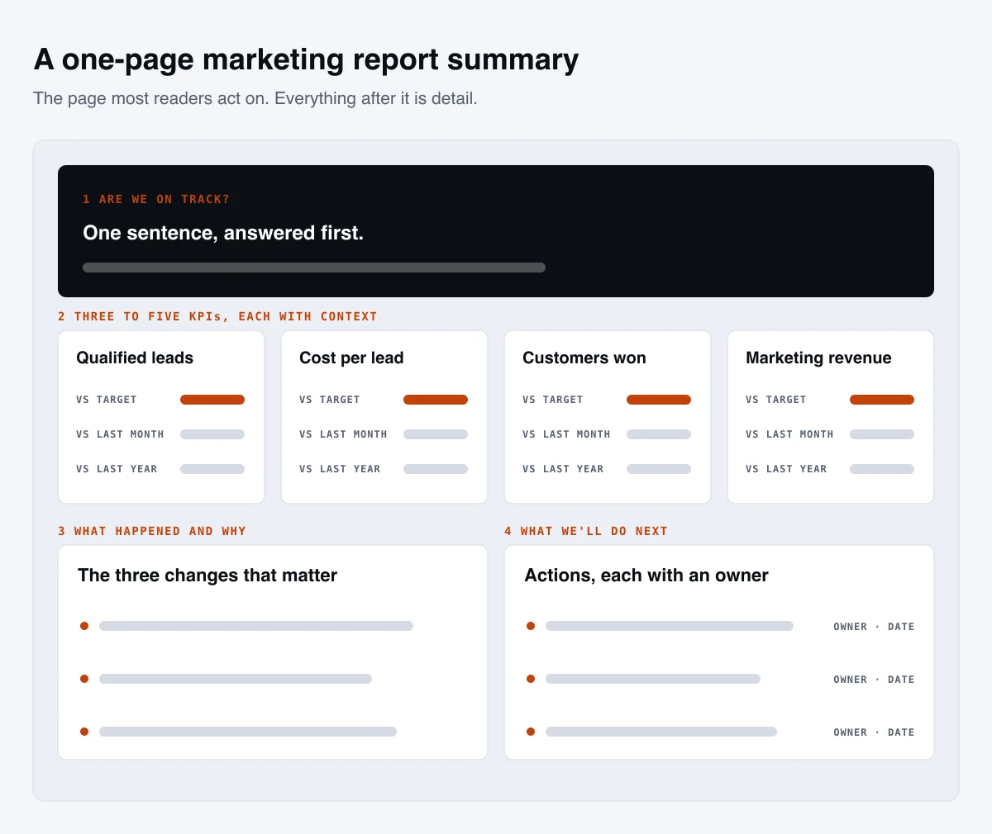The height and width of the screenshot is (834, 992).
Task: Click orange VS TARGET bar in Qualified leads
Action: coord(212,400)
